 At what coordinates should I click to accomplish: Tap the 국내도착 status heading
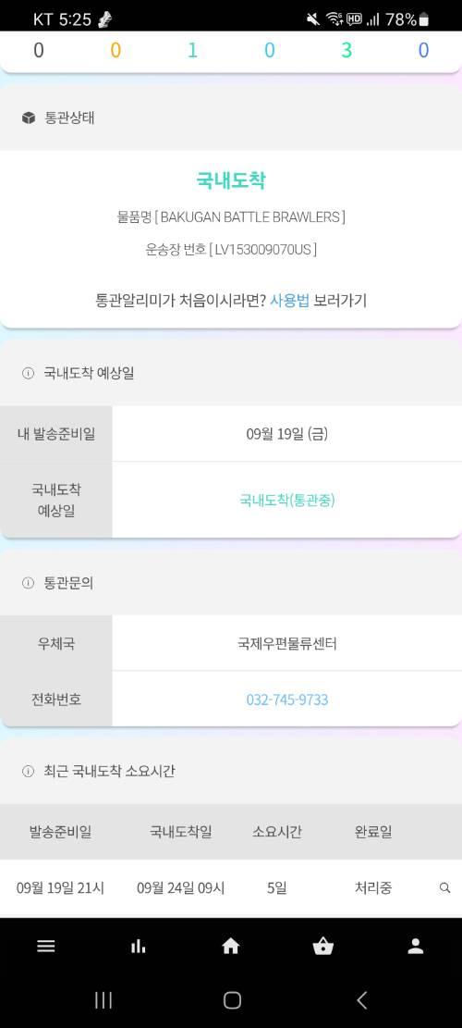pos(231,180)
